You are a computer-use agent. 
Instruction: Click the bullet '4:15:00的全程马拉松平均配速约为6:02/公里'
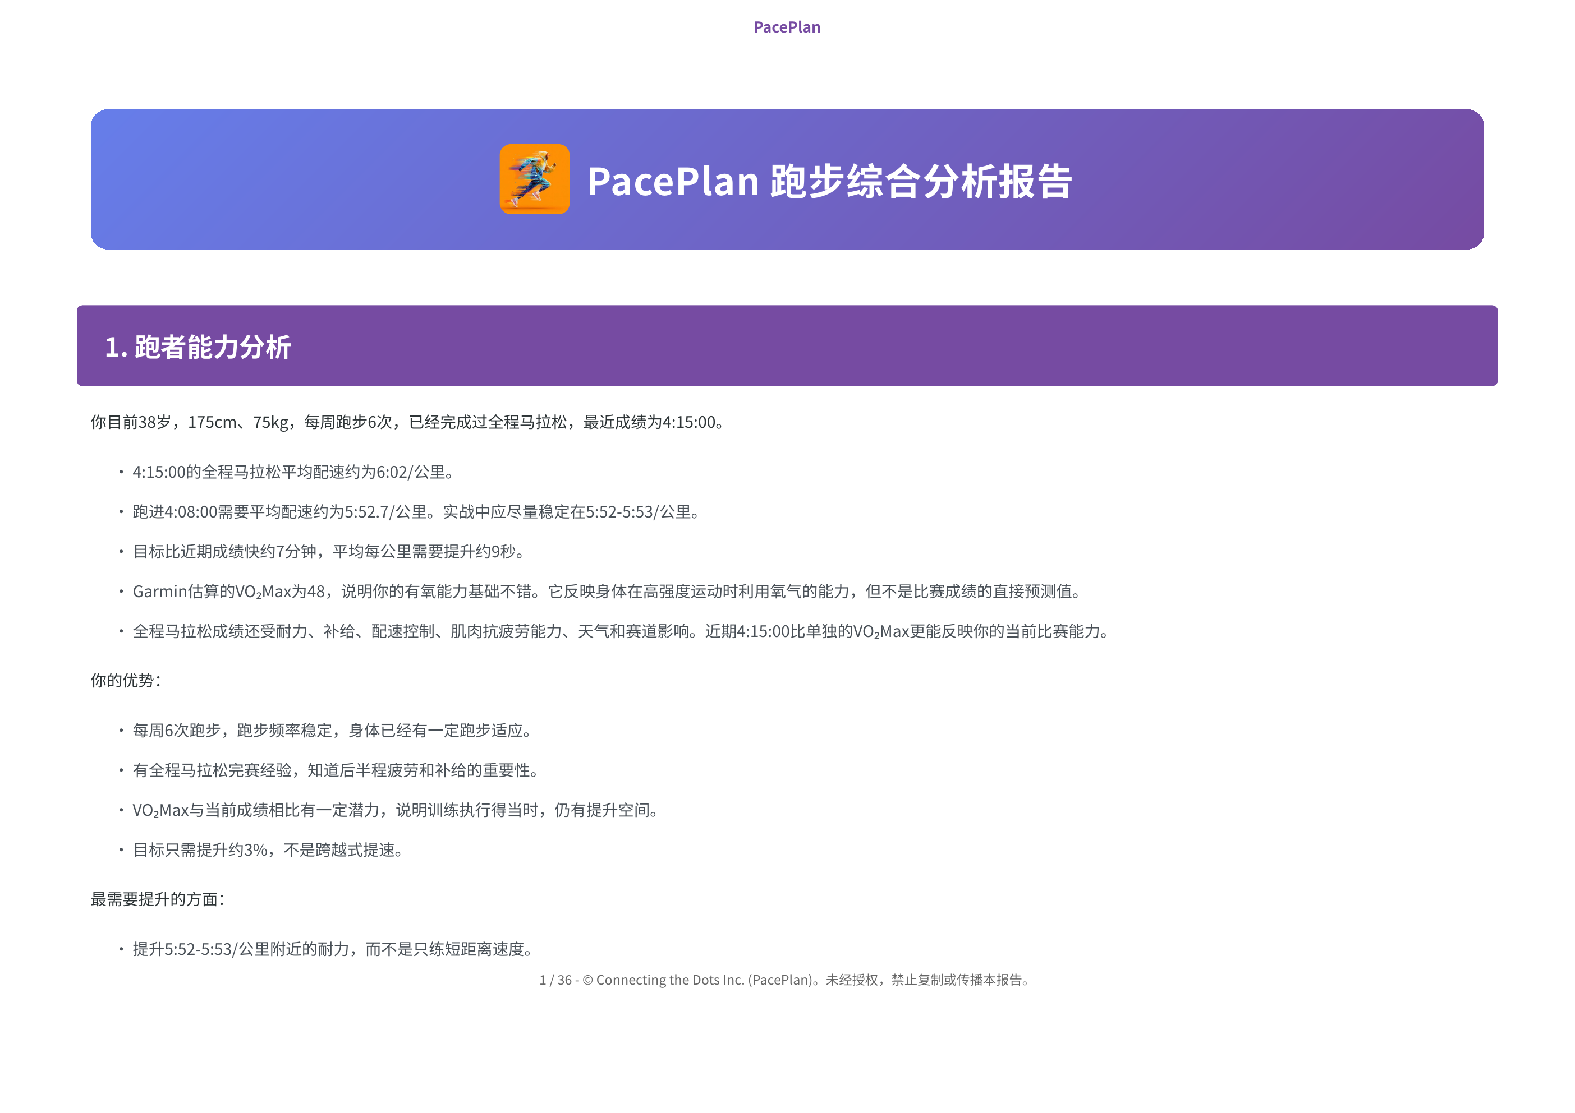tap(294, 472)
